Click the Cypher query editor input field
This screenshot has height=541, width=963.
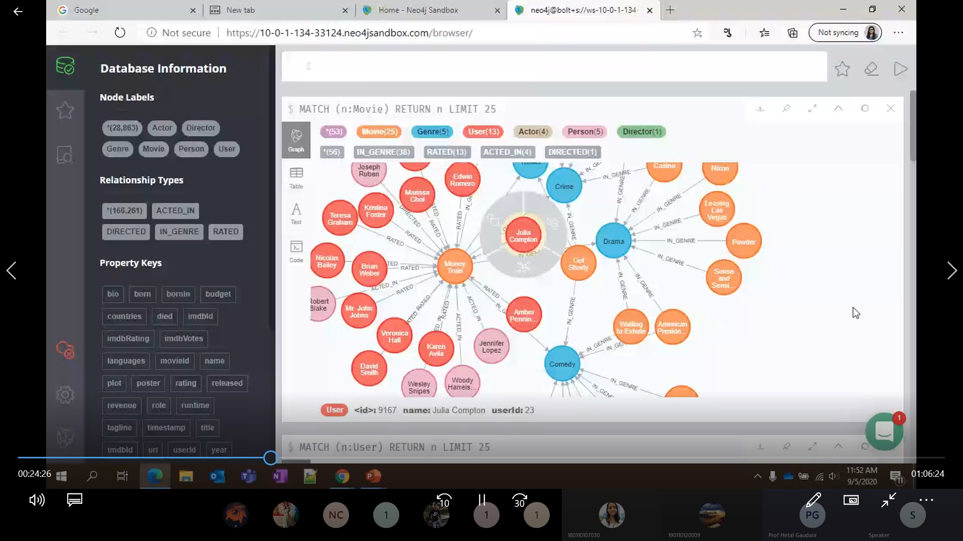(554, 66)
